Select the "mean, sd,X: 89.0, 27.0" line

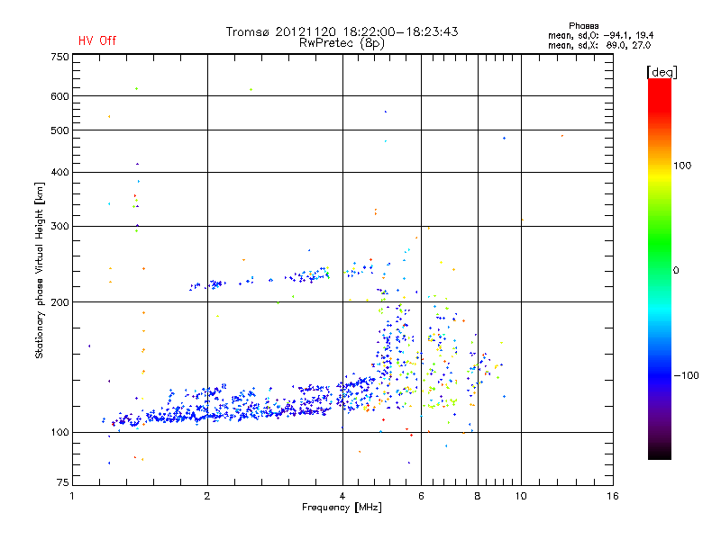[599, 45]
